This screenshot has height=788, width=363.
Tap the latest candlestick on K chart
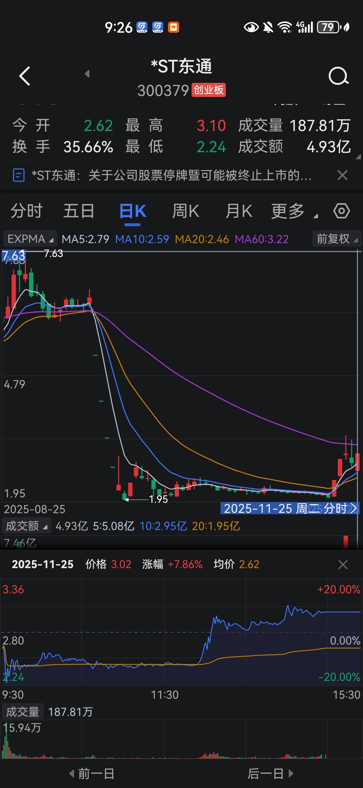click(357, 461)
